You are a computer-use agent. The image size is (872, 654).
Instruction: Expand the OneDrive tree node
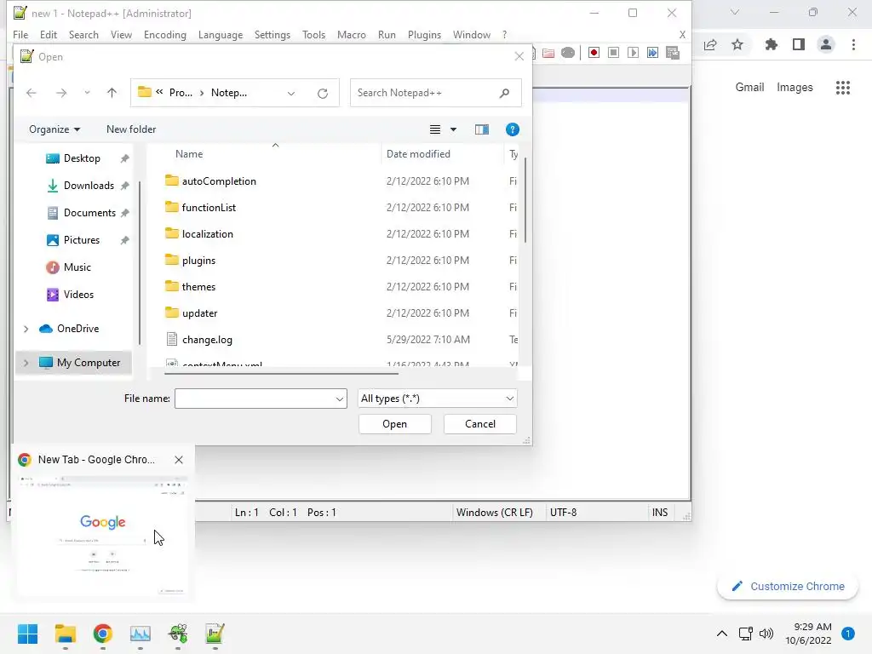[26, 329]
